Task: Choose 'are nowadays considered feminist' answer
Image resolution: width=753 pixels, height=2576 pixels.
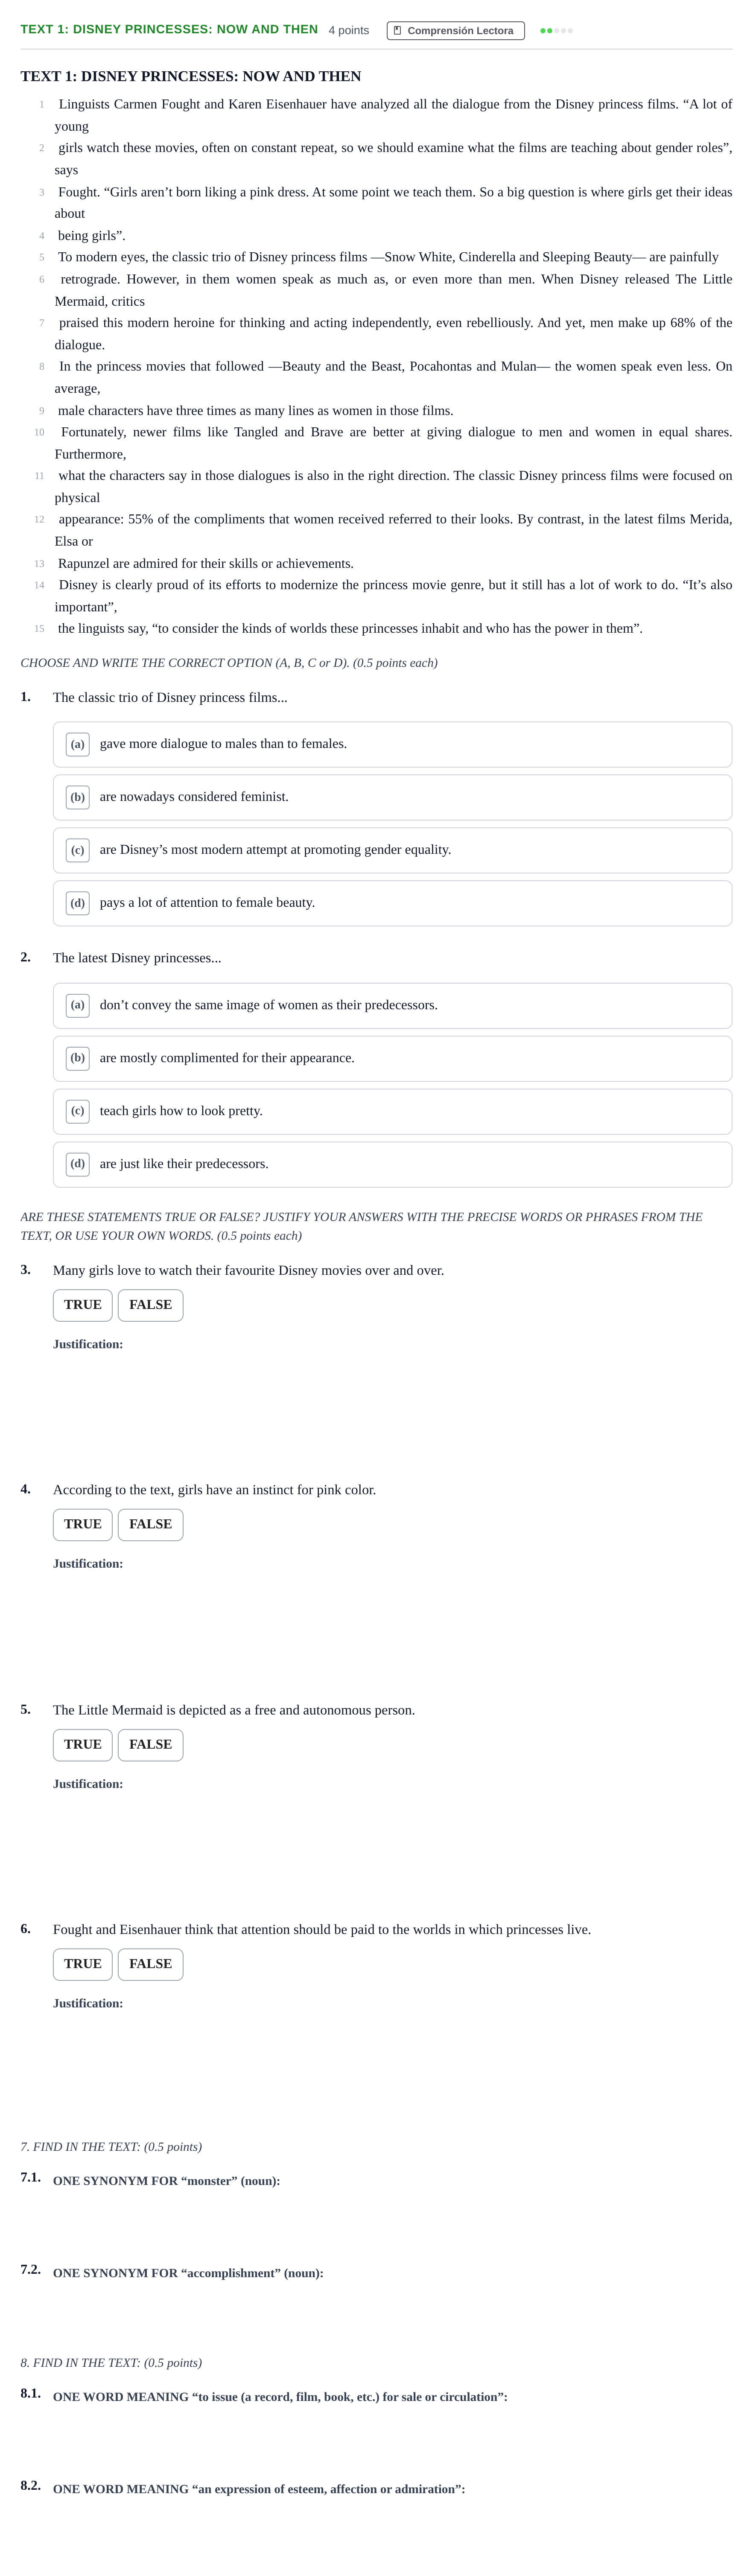Action: tap(392, 797)
